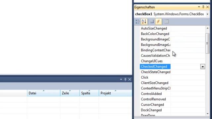The height and width of the screenshot is (119, 212).
Task: Click the events list scroll down arrow
Action: [x=208, y=114]
